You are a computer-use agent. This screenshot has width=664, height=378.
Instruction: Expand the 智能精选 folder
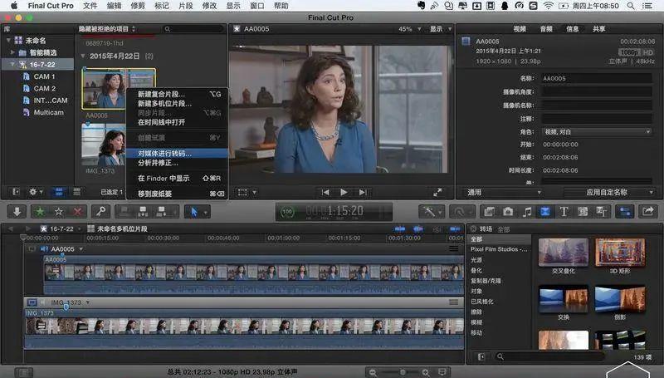(12, 52)
